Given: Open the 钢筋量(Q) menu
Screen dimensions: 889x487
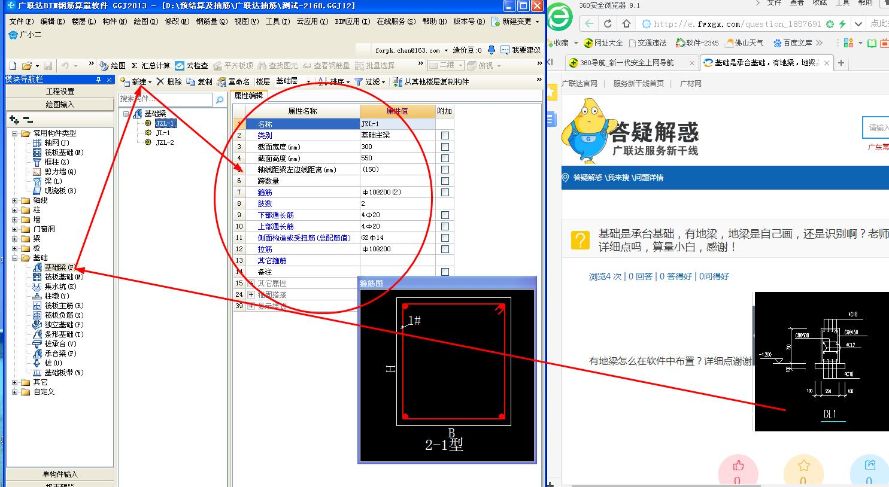Looking at the screenshot, I should click(212, 22).
